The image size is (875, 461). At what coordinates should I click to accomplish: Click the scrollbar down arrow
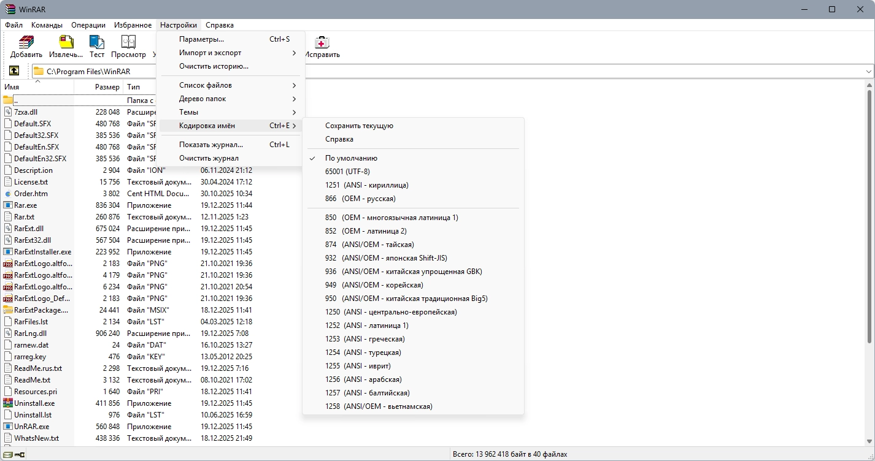point(869,442)
